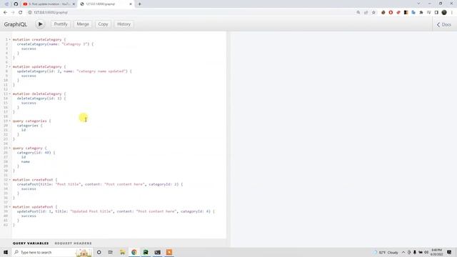Open Cortana circle icon in taskbar
Image resolution: width=457 pixels, height=257 pixels.
[x=99, y=252]
